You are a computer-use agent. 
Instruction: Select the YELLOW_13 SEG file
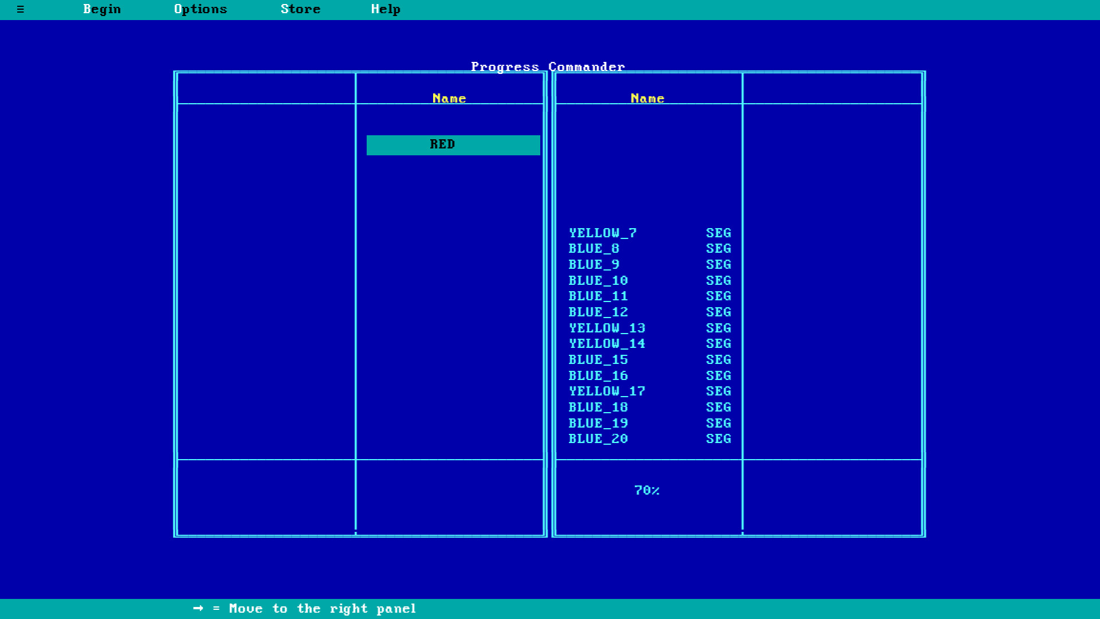[607, 328]
